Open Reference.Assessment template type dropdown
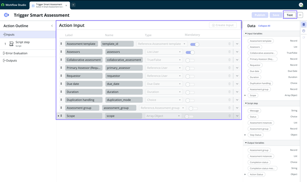 (x=162, y=44)
